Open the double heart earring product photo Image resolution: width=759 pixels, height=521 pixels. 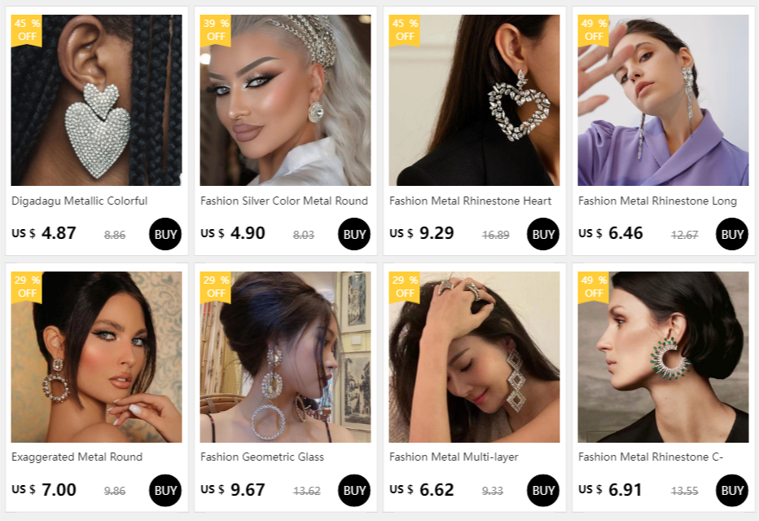tap(96, 99)
